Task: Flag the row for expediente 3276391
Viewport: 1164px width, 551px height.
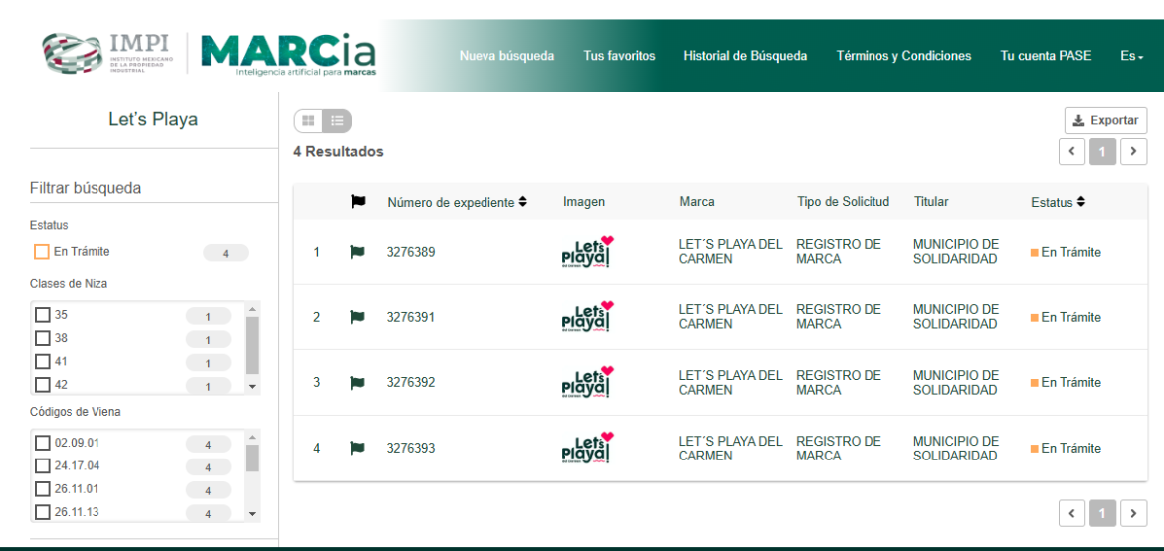Action: click(357, 317)
